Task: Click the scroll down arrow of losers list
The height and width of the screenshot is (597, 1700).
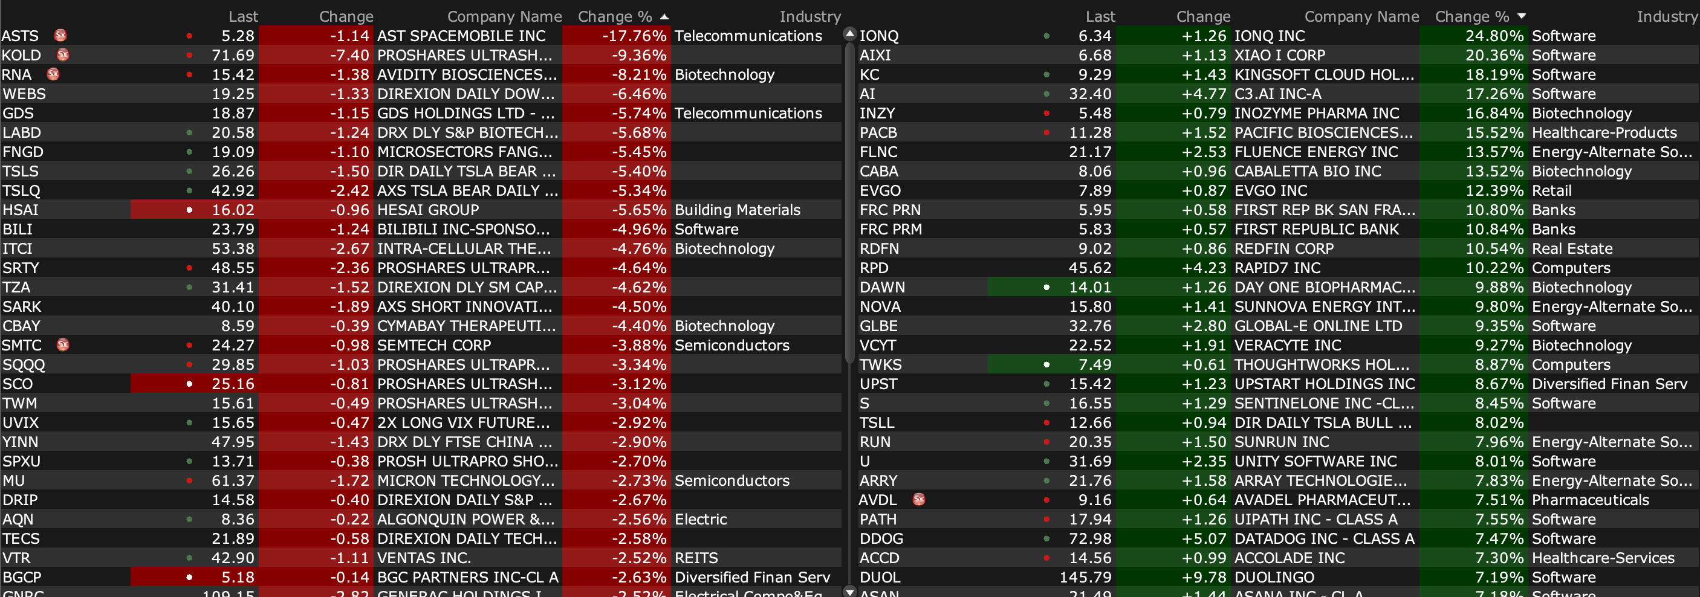Action: (850, 590)
